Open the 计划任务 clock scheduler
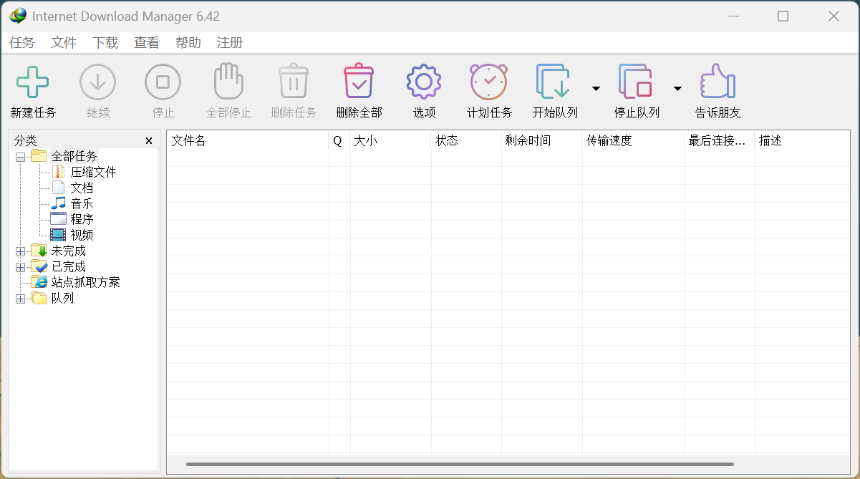Screen dimensions: 860x479 pyautogui.click(x=489, y=82)
